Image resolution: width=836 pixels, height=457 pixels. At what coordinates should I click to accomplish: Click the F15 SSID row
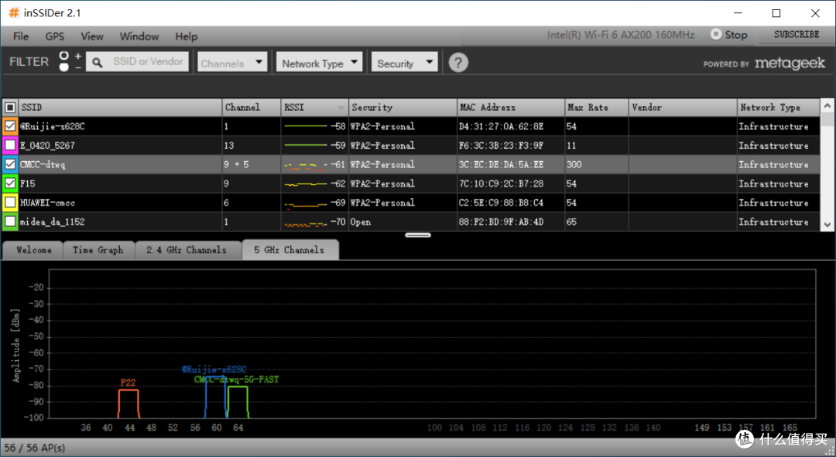[x=120, y=184]
